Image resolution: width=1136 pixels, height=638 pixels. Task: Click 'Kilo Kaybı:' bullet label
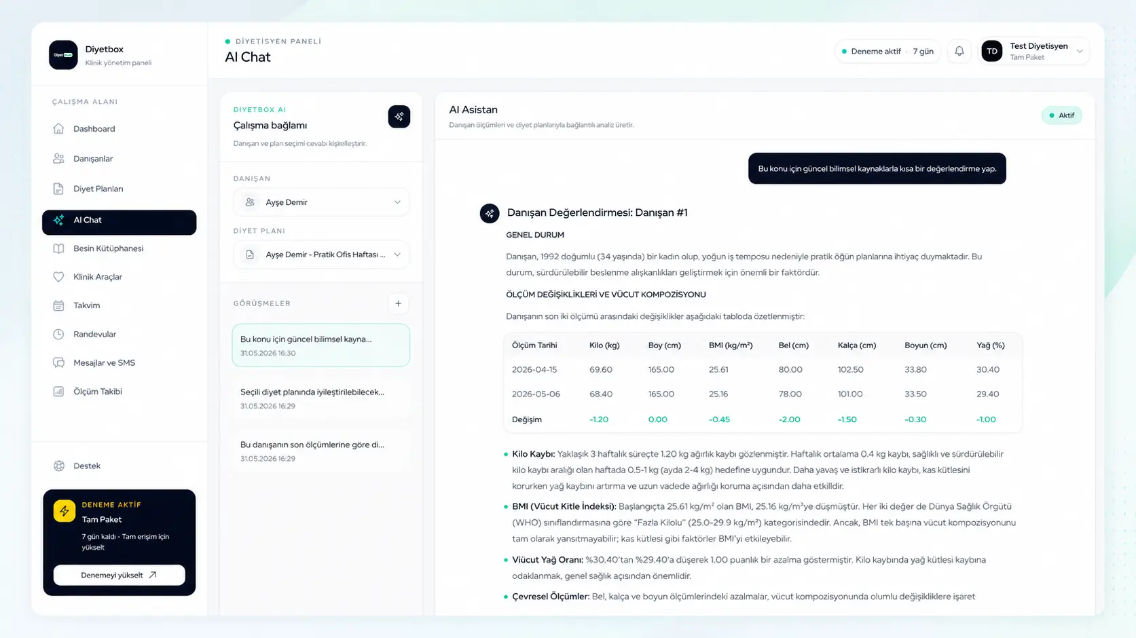point(534,454)
